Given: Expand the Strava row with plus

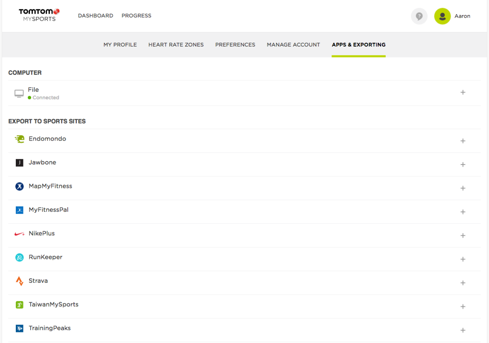Looking at the screenshot, I should tap(463, 283).
